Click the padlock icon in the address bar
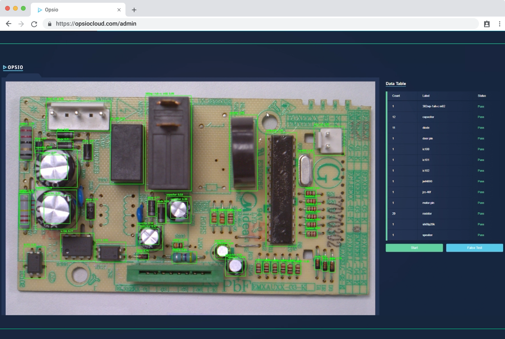The image size is (505, 339). [x=49, y=24]
